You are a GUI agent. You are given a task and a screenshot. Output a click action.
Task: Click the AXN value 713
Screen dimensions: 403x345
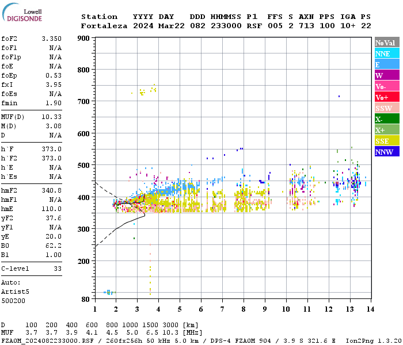tap(306, 26)
